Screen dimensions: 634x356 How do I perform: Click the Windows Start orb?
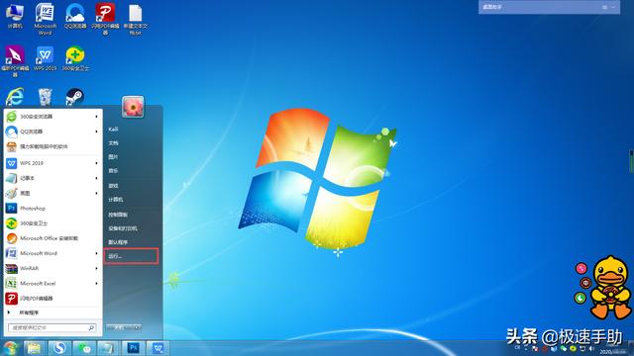10,348
